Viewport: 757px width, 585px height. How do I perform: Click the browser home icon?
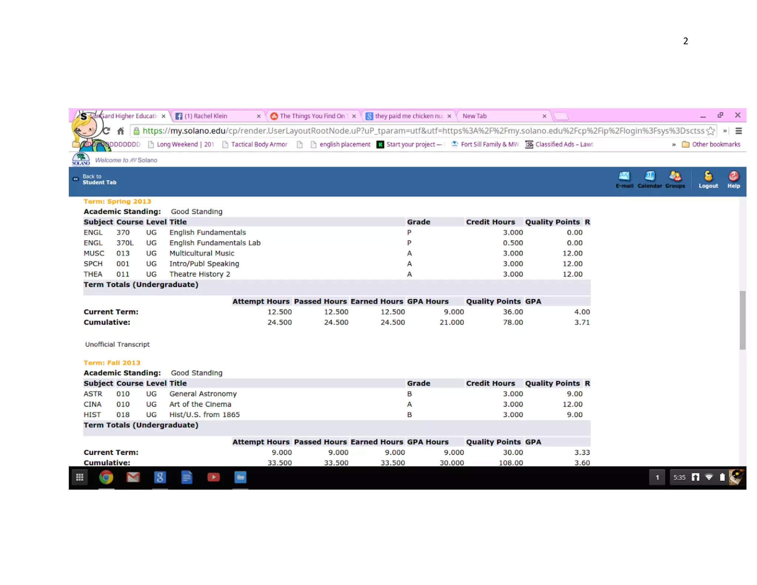click(120, 131)
